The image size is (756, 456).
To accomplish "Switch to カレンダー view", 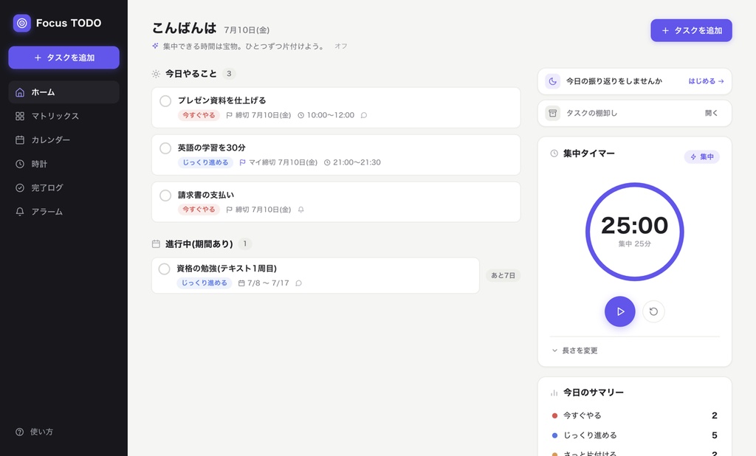I will [x=63, y=139].
